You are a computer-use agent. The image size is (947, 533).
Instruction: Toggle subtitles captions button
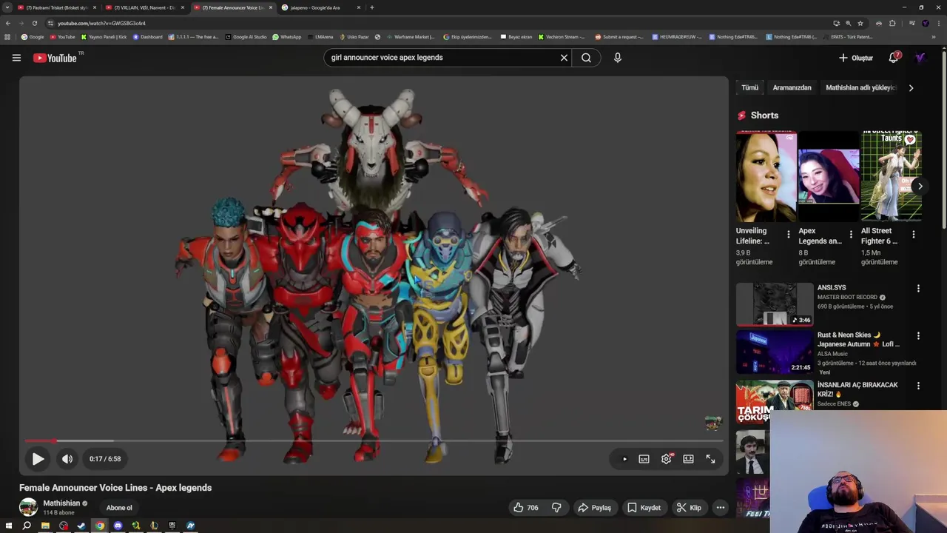(x=644, y=459)
